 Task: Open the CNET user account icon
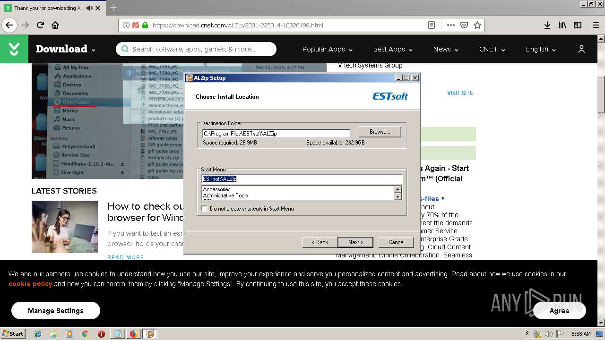point(581,49)
